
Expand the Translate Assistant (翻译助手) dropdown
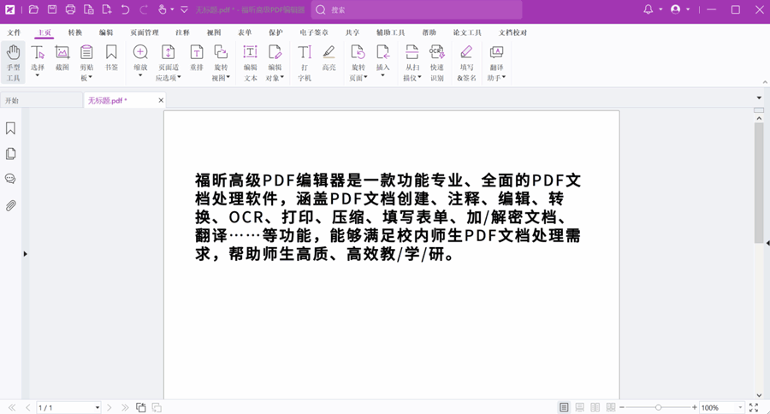504,78
